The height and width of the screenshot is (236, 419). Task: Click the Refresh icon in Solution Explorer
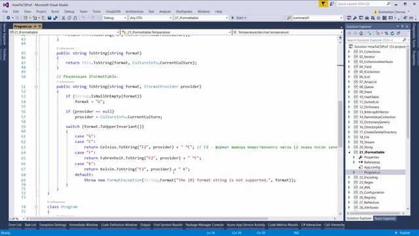(392, 33)
